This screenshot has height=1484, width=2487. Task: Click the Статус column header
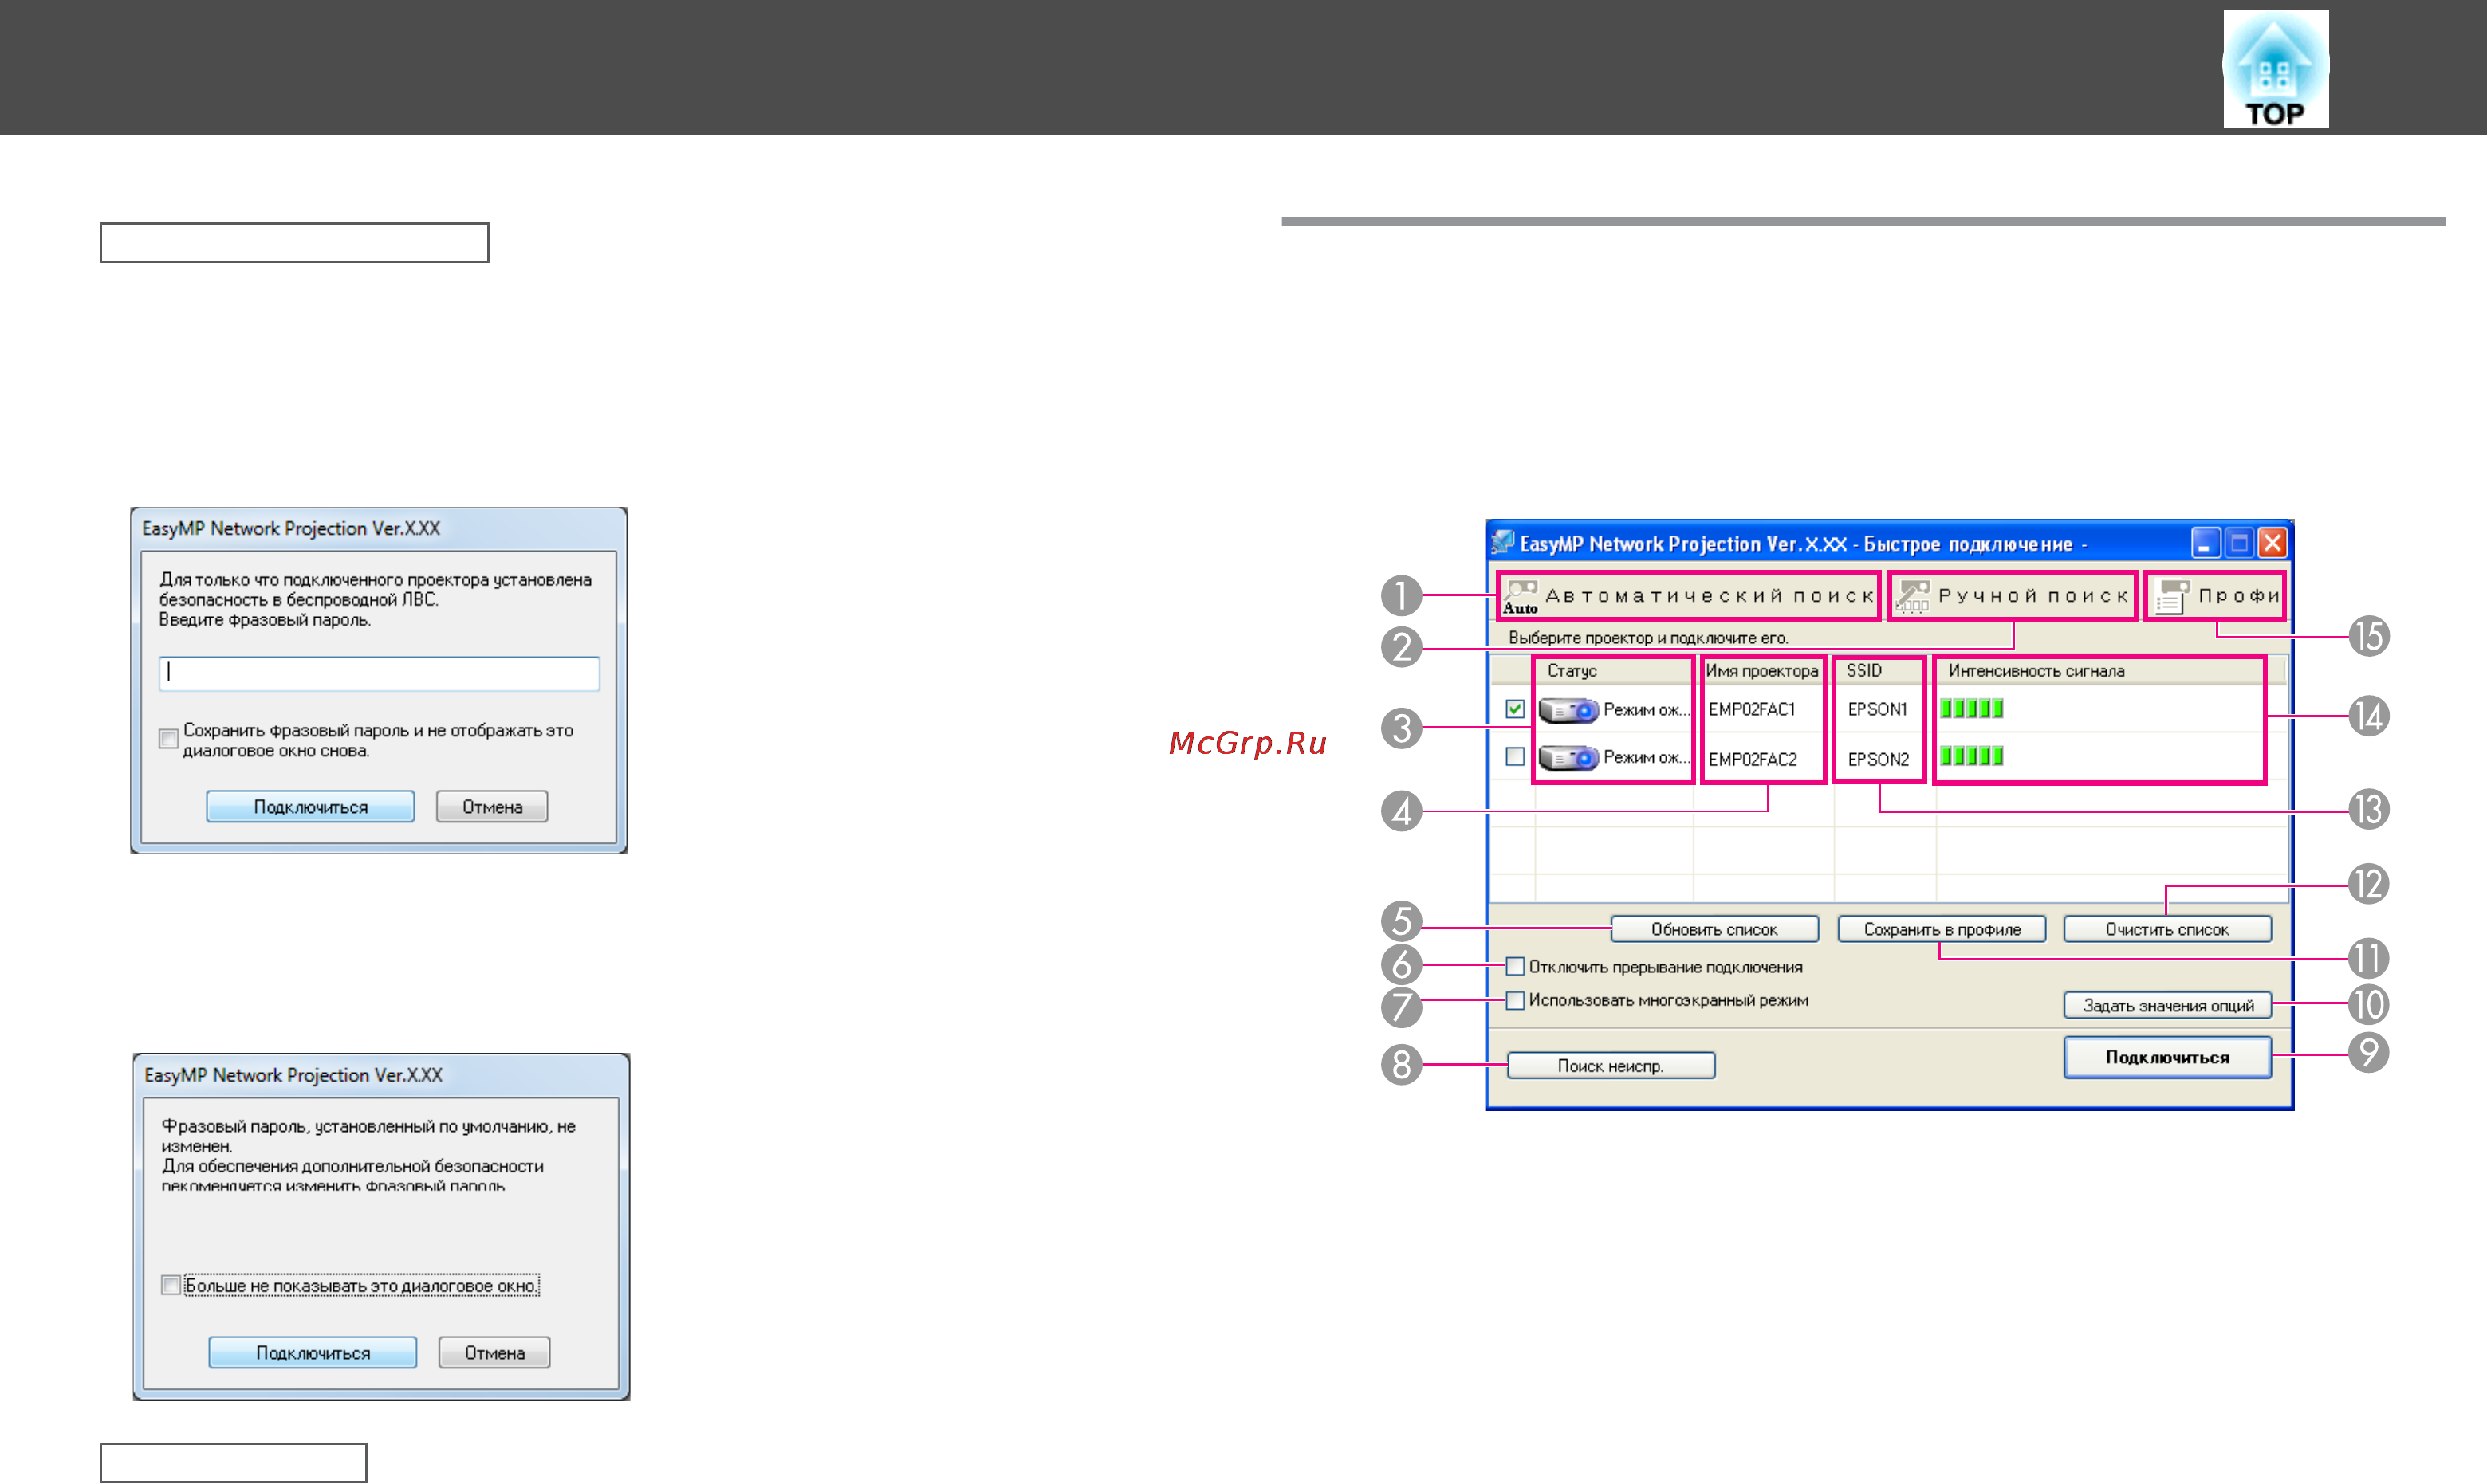coord(1612,671)
